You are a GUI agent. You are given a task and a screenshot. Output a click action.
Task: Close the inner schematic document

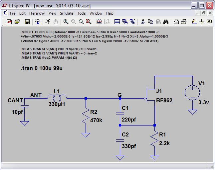(x=210, y=13)
